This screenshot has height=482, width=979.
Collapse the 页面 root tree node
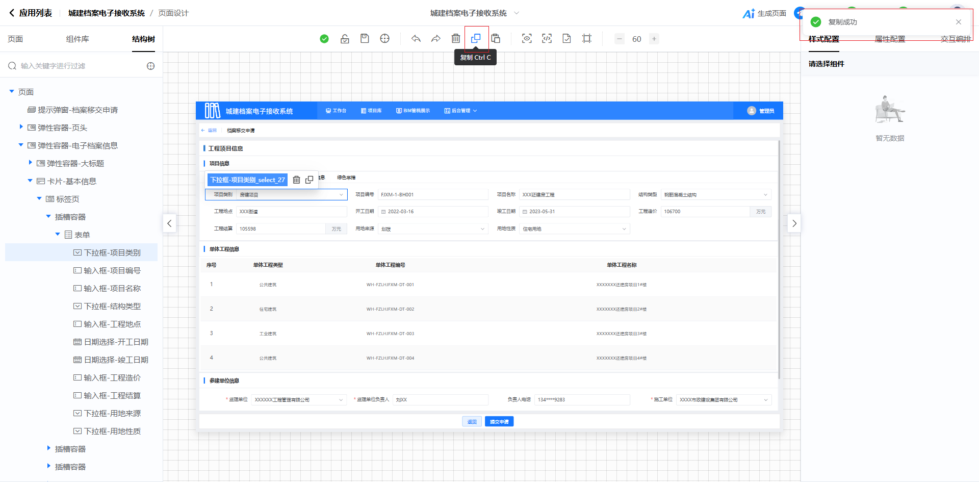[x=12, y=92]
